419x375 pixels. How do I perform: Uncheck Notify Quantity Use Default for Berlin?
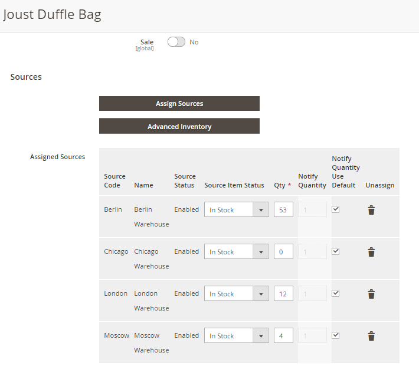click(x=335, y=209)
